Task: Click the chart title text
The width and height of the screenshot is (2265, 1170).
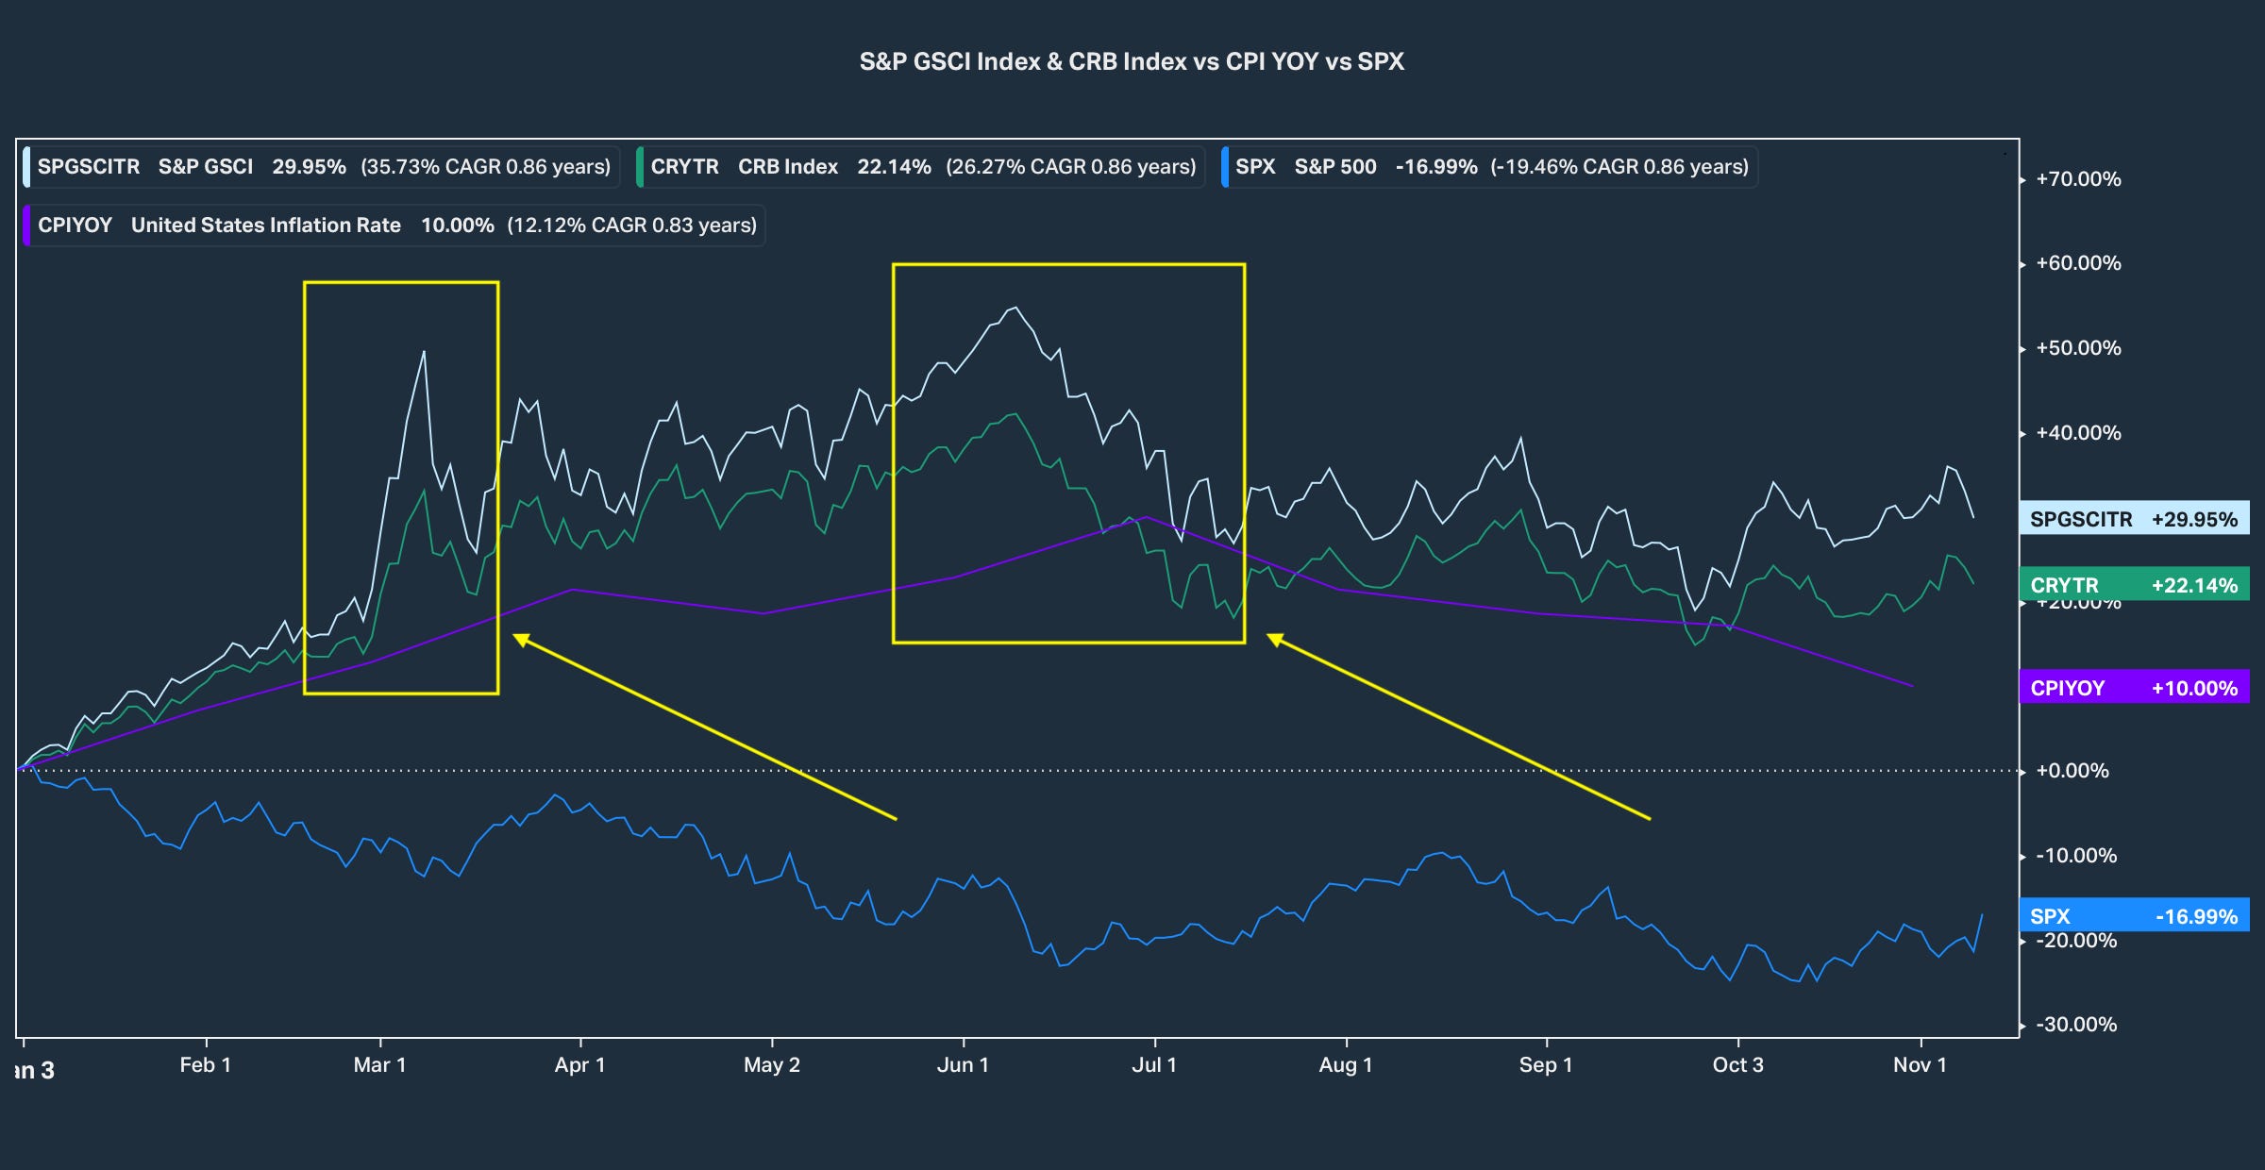Action: (1132, 62)
